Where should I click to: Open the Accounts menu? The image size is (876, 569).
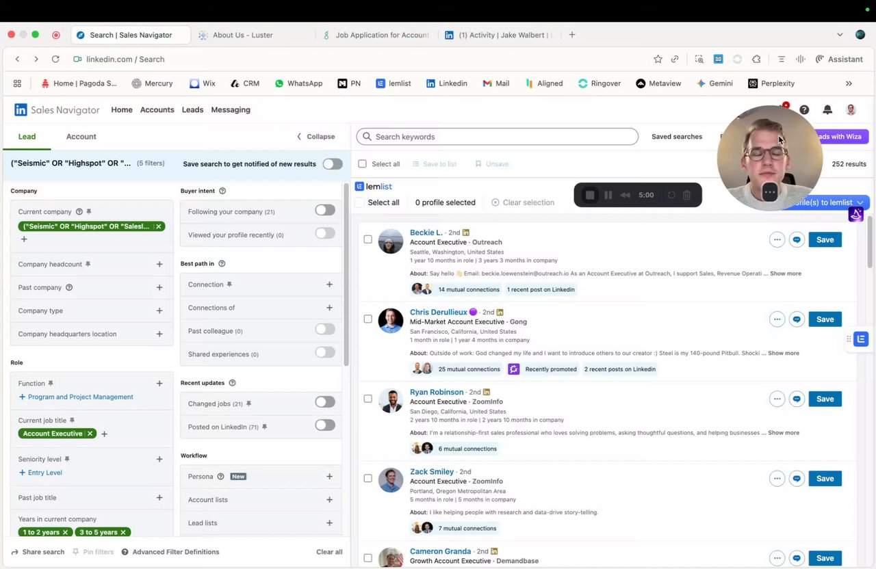(x=157, y=109)
